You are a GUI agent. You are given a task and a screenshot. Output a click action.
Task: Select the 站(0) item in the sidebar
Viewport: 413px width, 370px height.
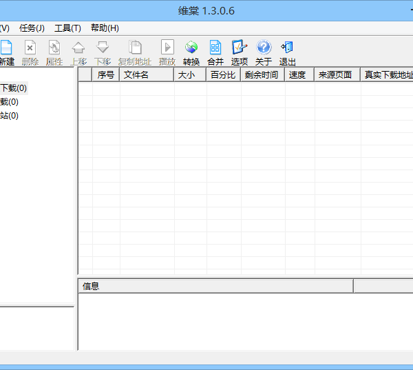click(9, 116)
